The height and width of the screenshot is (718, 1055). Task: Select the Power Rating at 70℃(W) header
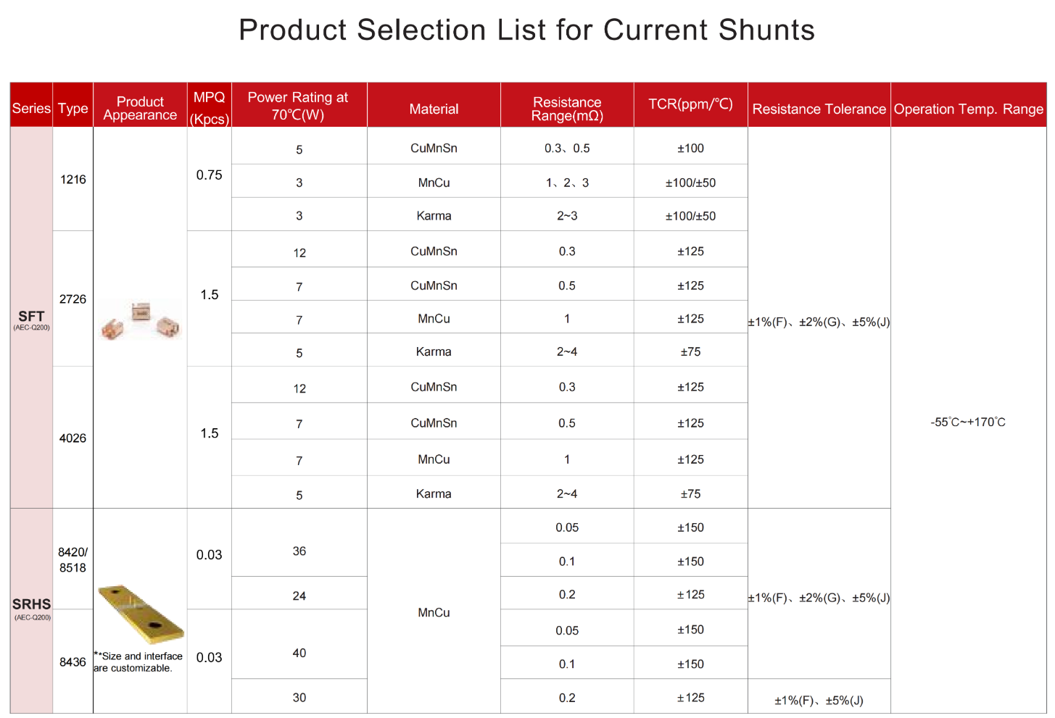pos(299,105)
